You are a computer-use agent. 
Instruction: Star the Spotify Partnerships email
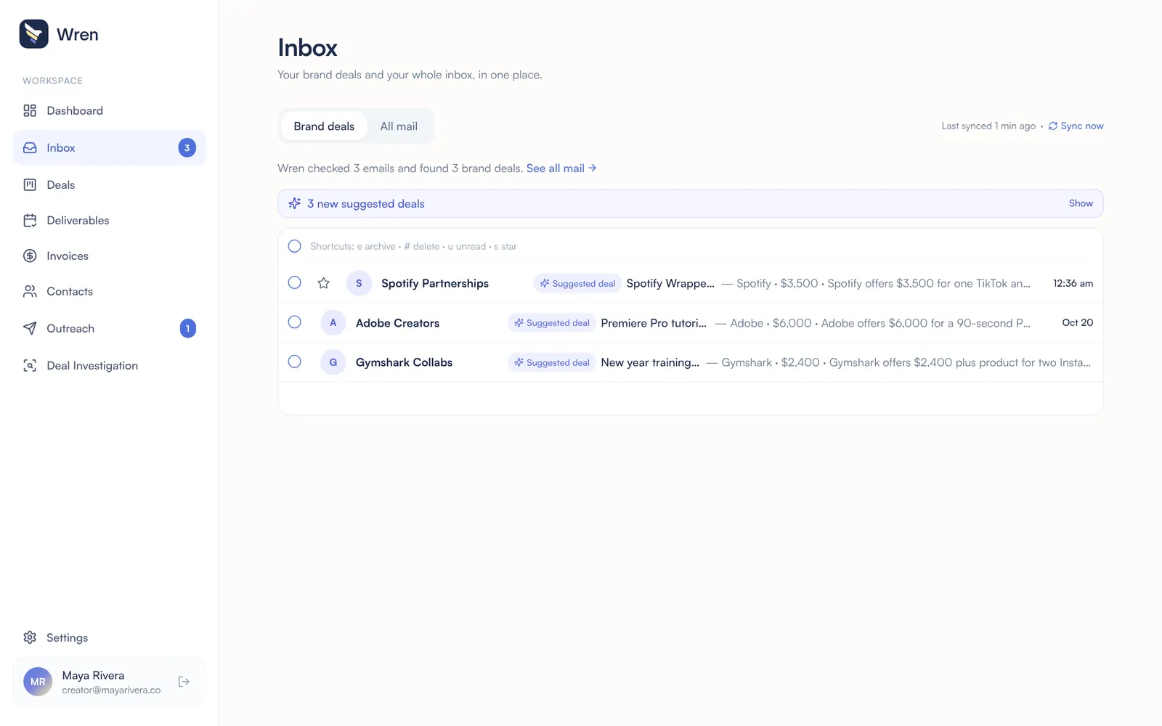[x=324, y=283]
